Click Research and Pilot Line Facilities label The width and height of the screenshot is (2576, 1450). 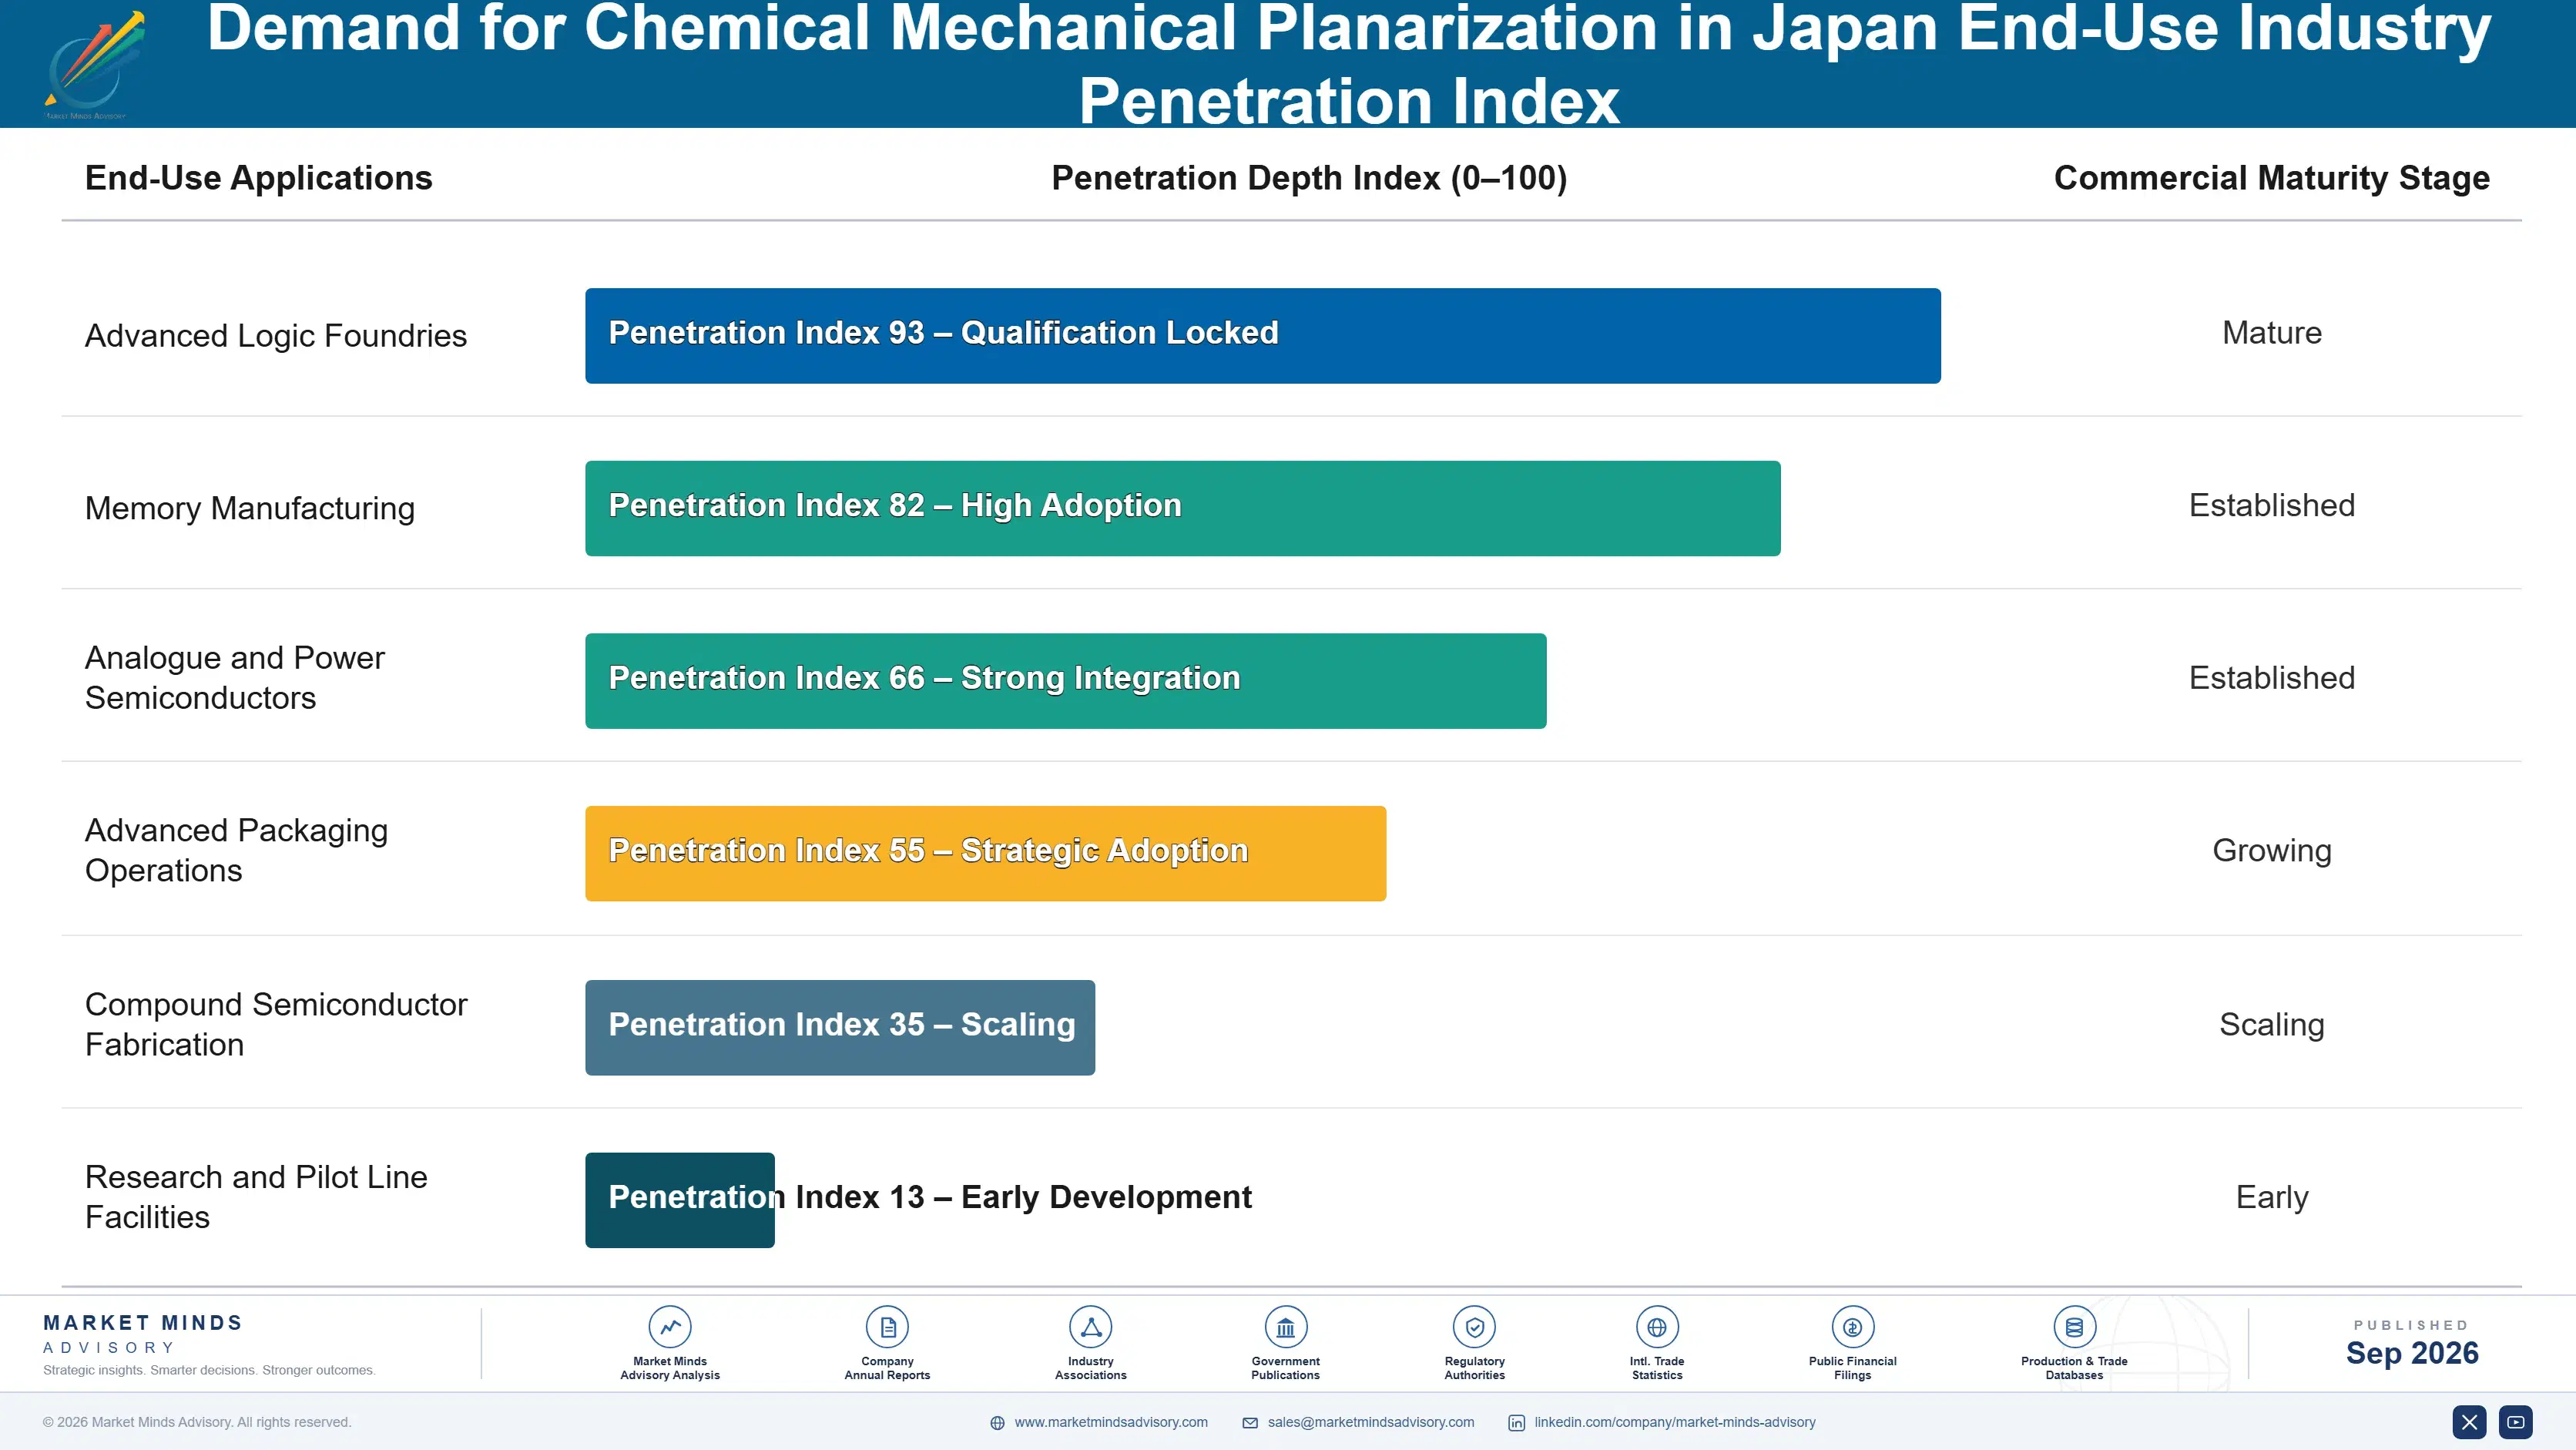pos(256,1197)
